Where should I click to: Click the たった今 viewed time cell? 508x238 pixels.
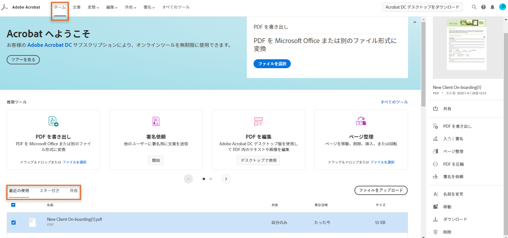(x=322, y=222)
